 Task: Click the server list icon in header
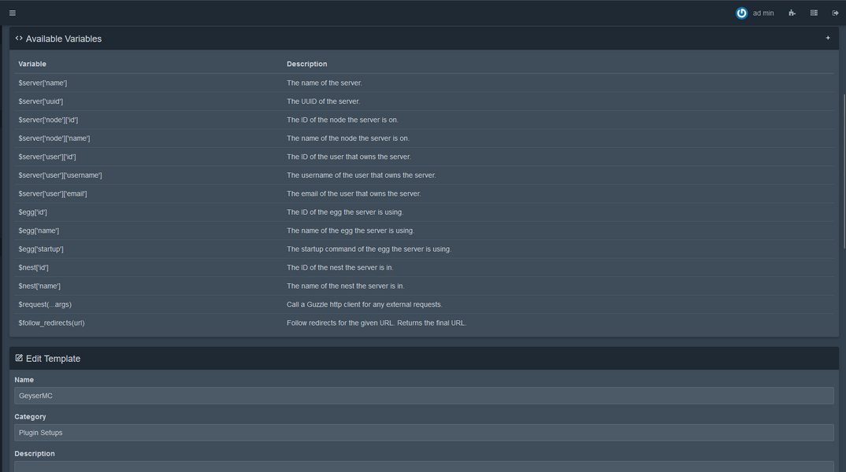click(x=814, y=13)
